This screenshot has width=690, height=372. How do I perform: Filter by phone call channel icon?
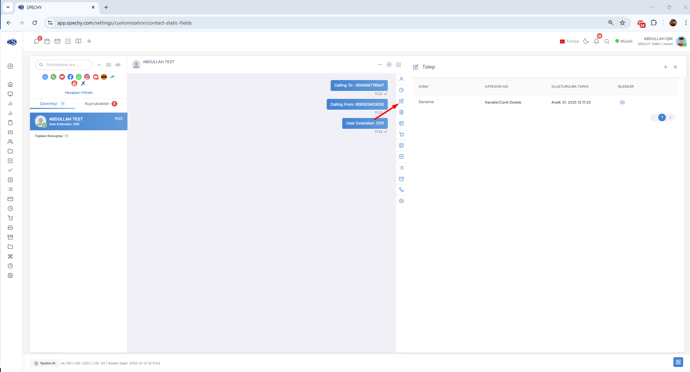(53, 77)
